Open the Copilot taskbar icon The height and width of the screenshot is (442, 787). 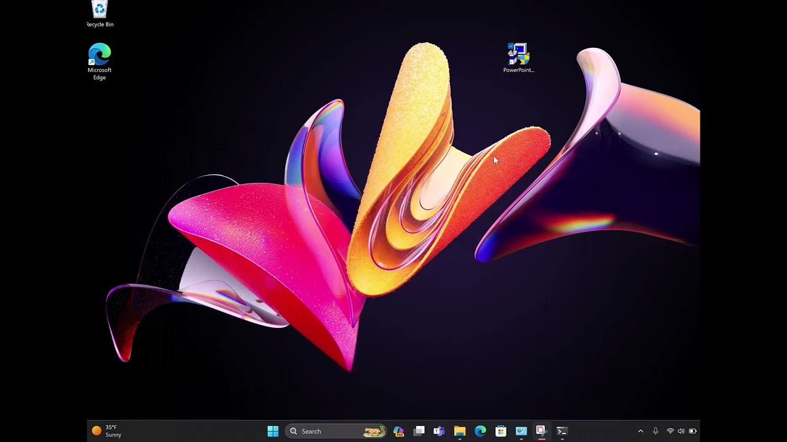[x=398, y=431]
